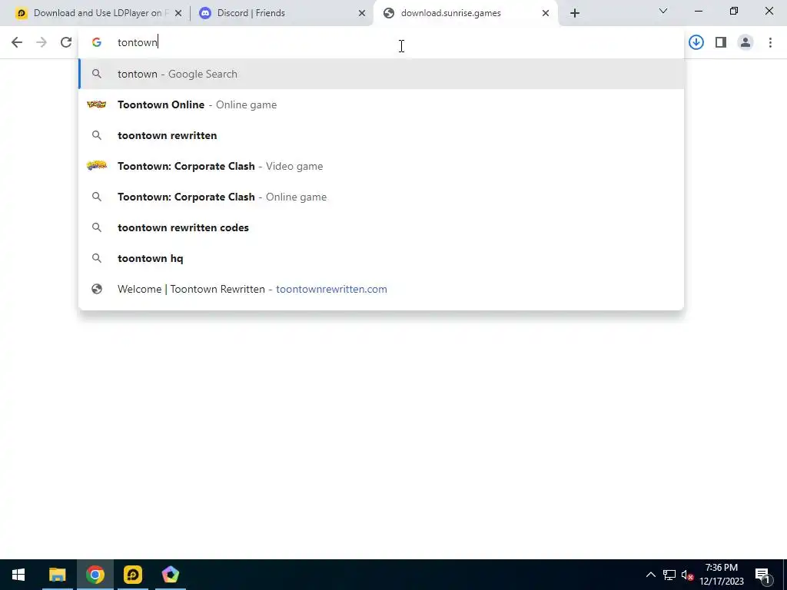This screenshot has width=787, height=590.
Task: Close the download.sunrise.games tab
Action: [x=546, y=13]
